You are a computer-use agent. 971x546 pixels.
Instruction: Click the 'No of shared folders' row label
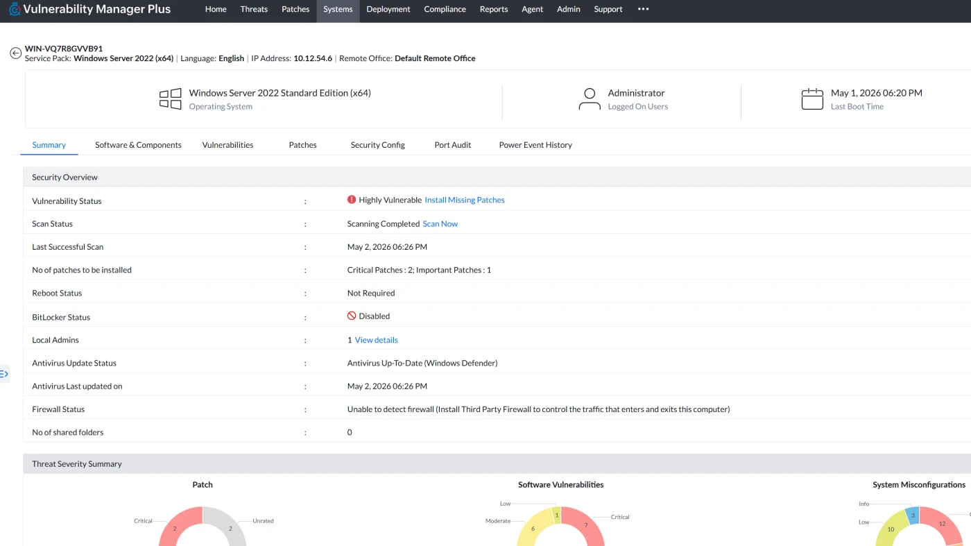pyautogui.click(x=68, y=432)
